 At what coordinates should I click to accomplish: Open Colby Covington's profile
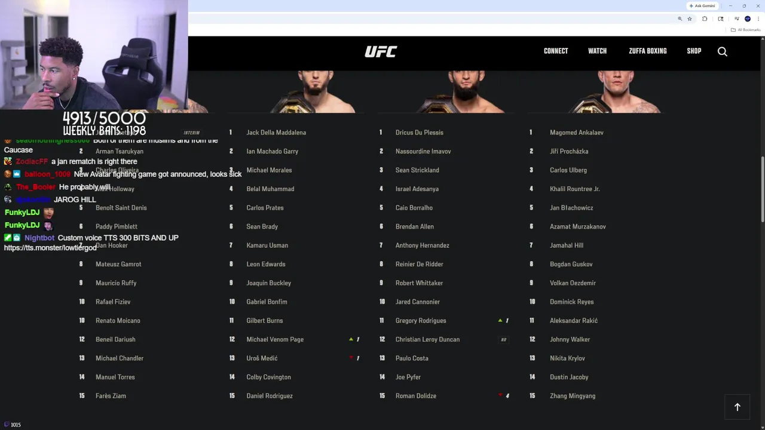[x=268, y=377]
